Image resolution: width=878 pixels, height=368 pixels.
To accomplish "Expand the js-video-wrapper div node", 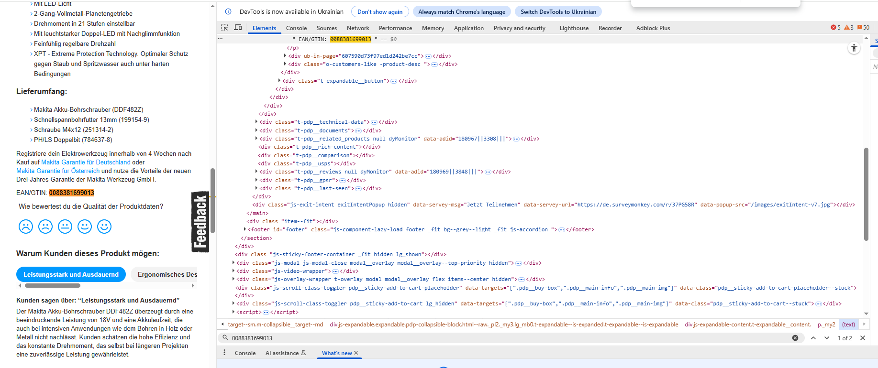I will point(233,271).
